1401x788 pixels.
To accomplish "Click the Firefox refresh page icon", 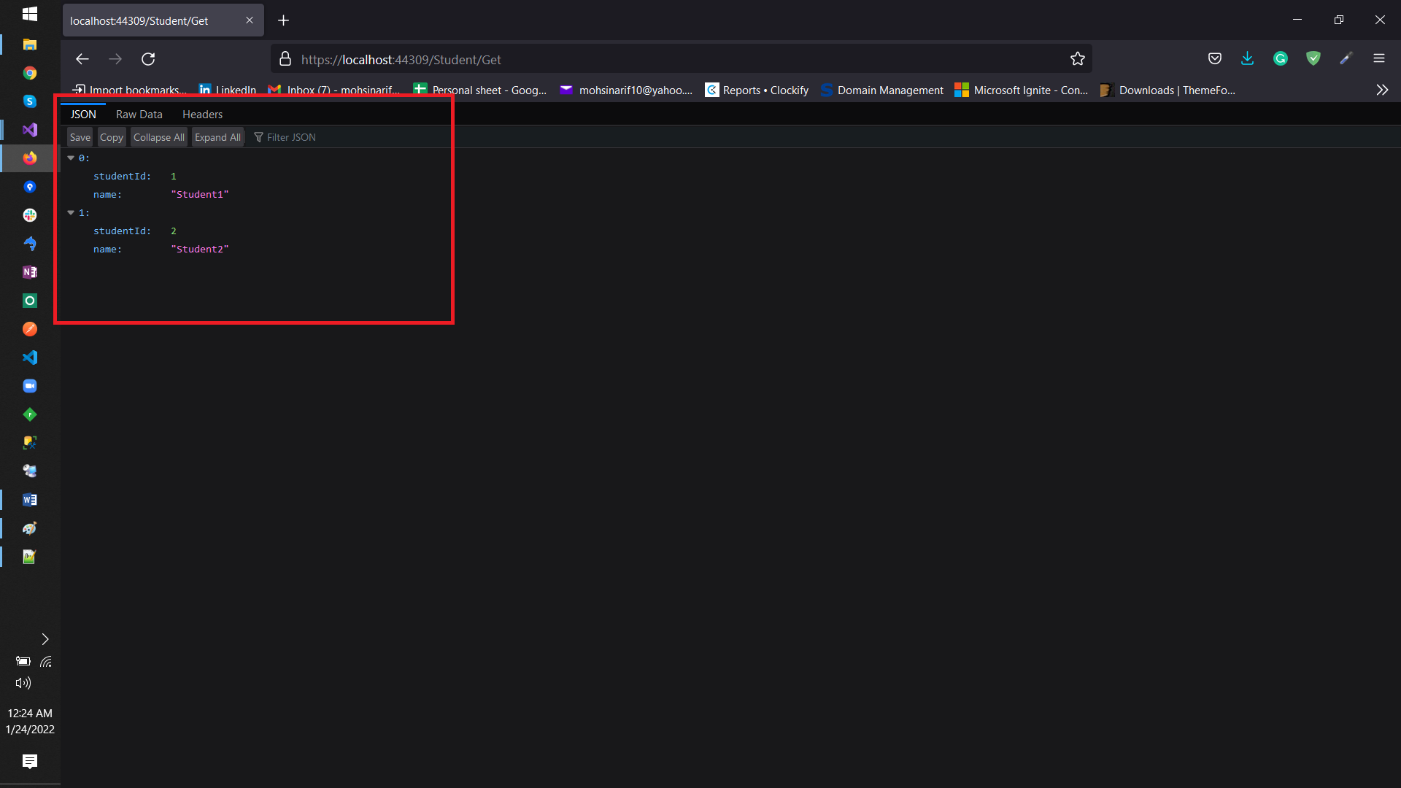I will click(x=148, y=58).
